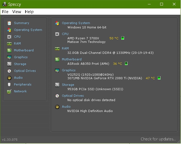Open Audio section from sidebar
Screen dimensions: 181x144
[18, 78]
